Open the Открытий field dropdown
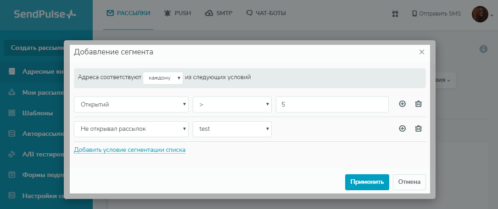 (131, 104)
